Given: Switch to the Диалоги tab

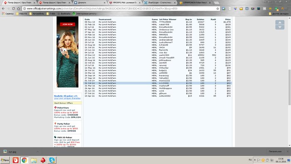Looking at the screenshot, I should pos(89,2).
